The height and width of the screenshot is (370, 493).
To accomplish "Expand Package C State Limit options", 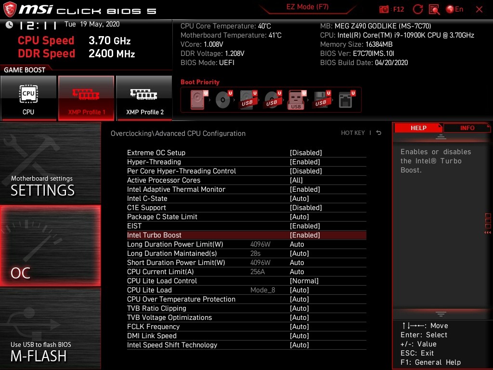I will [x=299, y=217].
